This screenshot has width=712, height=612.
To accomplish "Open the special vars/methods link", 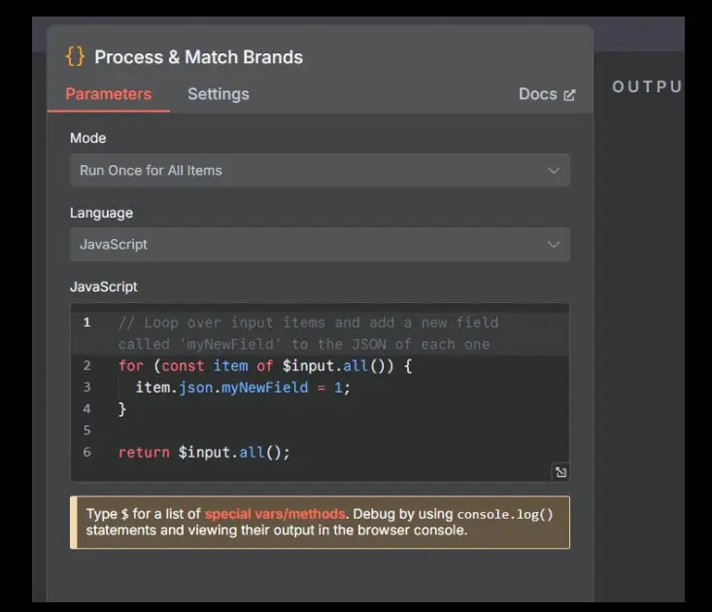I will coord(275,514).
